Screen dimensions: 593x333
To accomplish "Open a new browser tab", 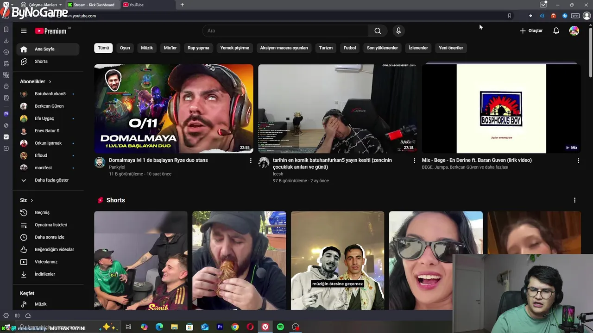I will [x=182, y=5].
